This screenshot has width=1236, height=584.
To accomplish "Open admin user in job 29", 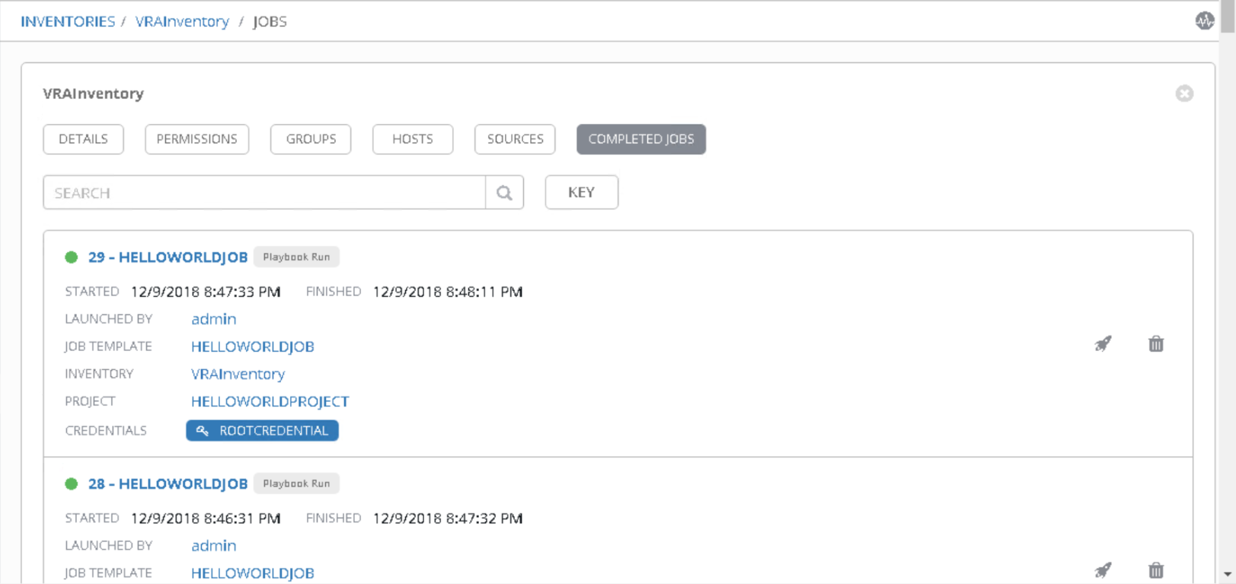I will (213, 319).
